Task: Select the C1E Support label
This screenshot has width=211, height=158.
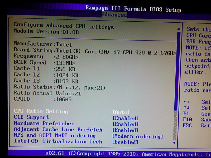Action: [x=31, y=117]
